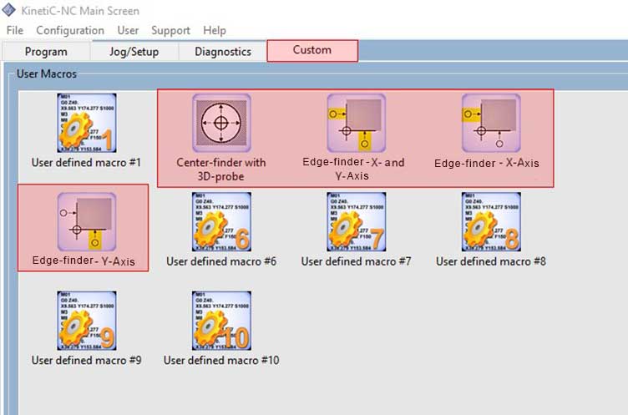Run the macro #6 gear icon
The image size is (628, 415).
coord(221,222)
